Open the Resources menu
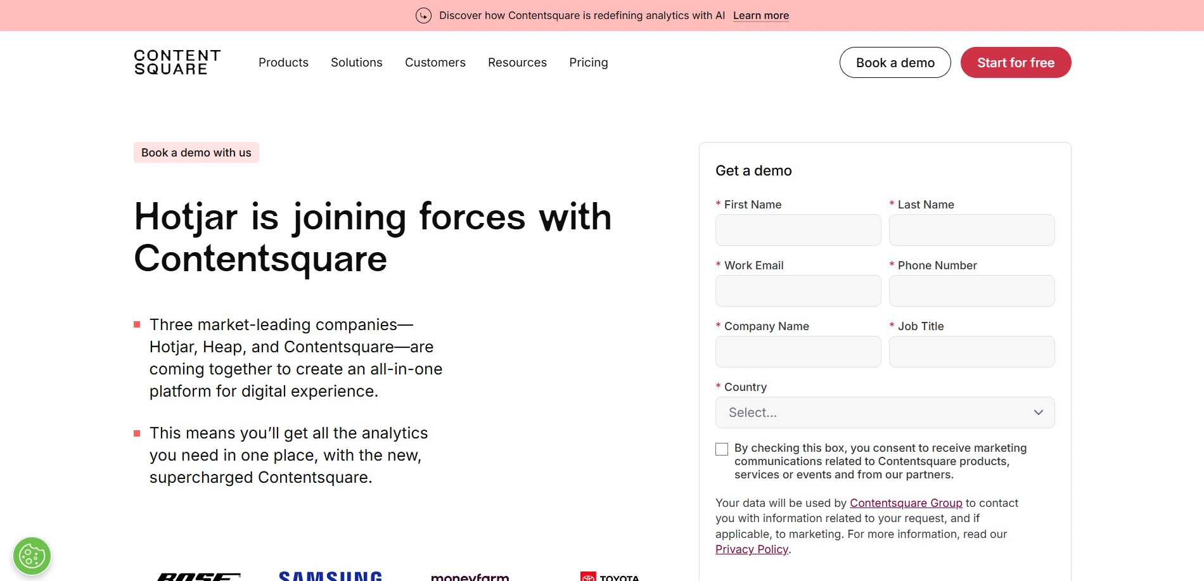 tap(517, 62)
